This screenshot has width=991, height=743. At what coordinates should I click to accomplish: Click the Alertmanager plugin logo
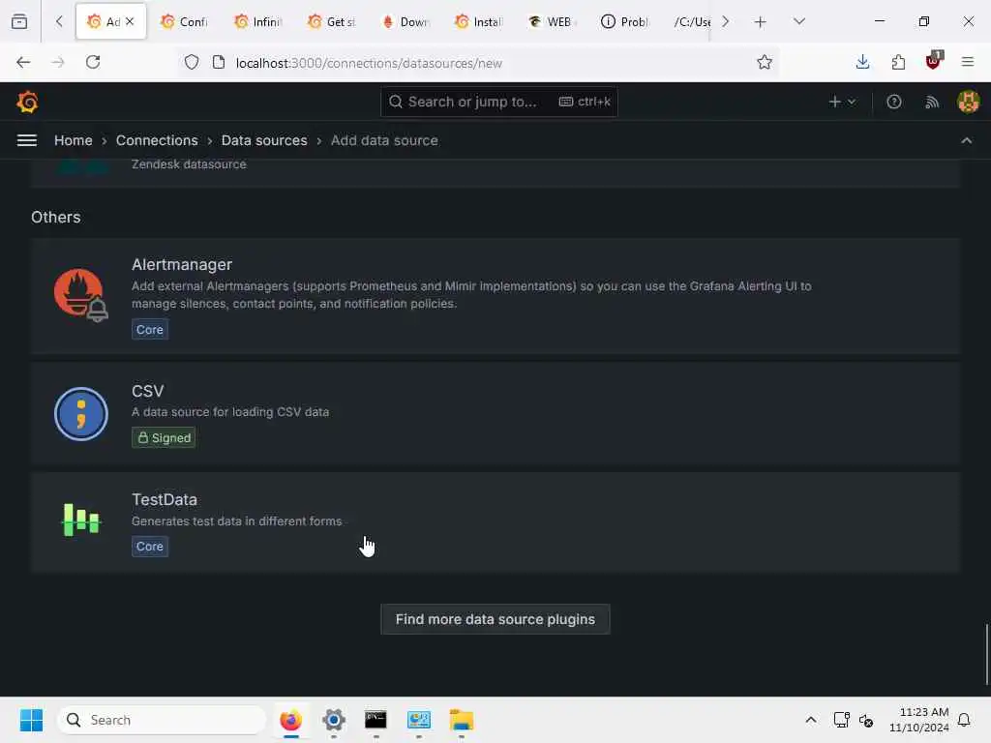(x=80, y=295)
